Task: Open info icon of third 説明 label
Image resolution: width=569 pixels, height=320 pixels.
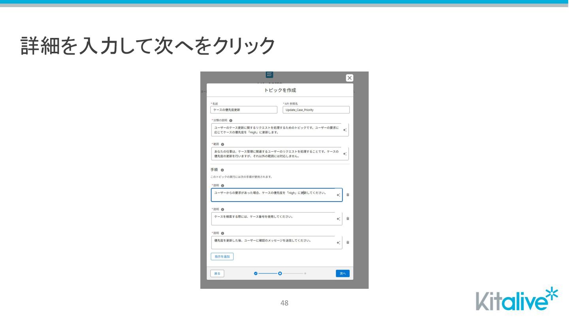Action: coord(222,233)
